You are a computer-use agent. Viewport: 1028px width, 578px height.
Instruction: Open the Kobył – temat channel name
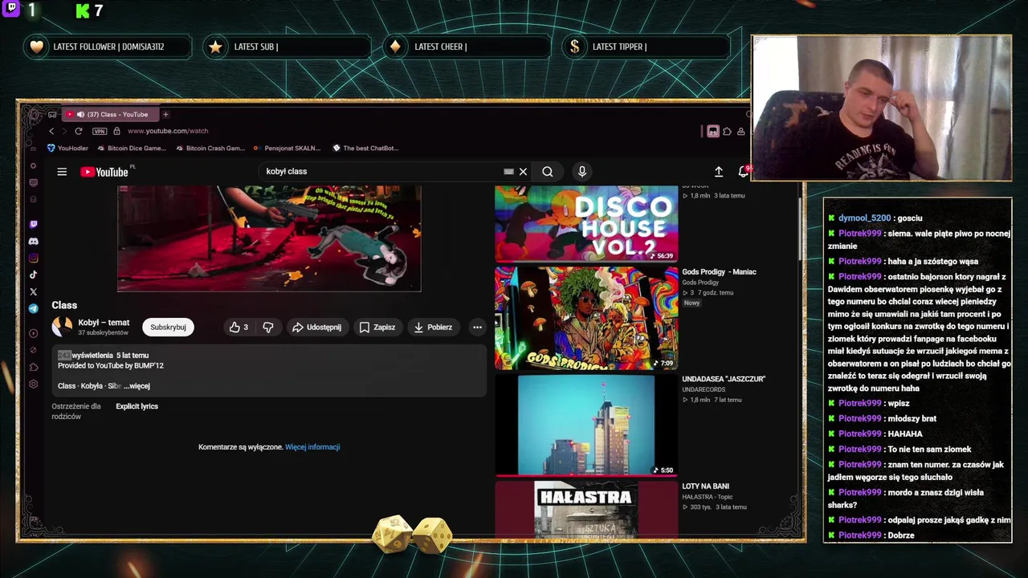104,323
